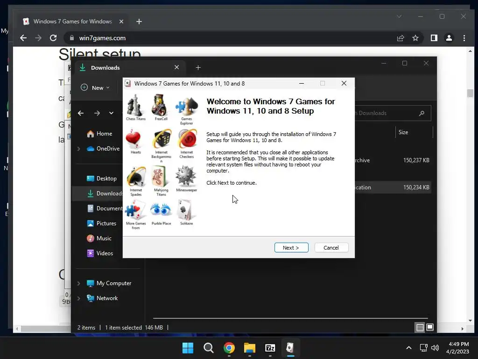Click the FreeCell game icon
The height and width of the screenshot is (359, 478).
pos(159,105)
